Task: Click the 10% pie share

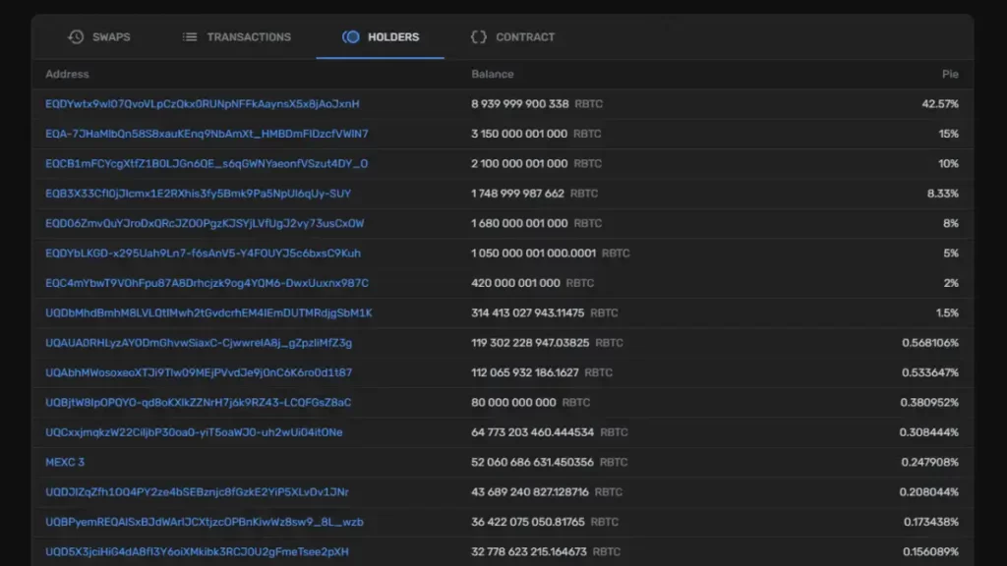Action: tap(948, 164)
